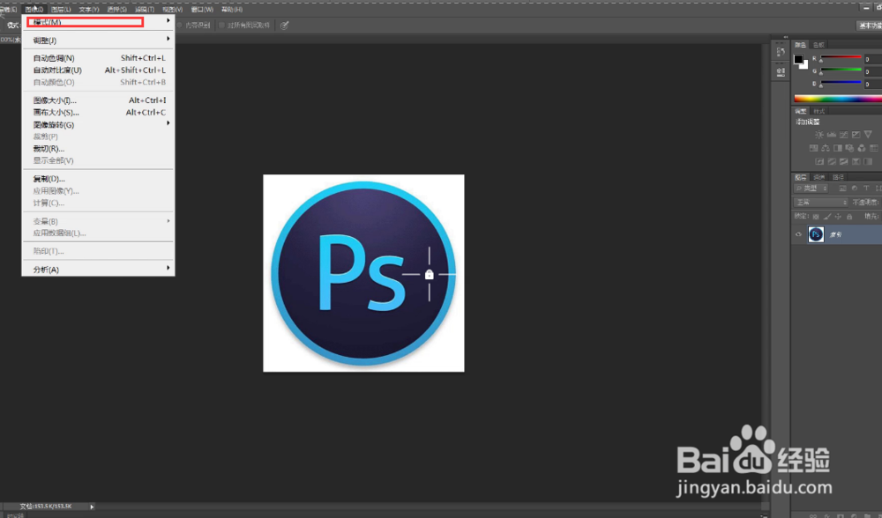The width and height of the screenshot is (882, 518).
Task: Click the lock transparent pixels icon in Layers panel
Action: (815, 215)
